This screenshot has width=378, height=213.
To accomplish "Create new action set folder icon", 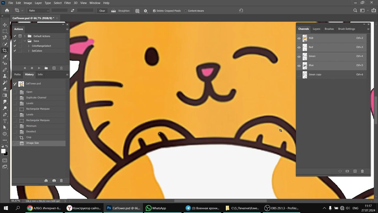I will click(46, 68).
